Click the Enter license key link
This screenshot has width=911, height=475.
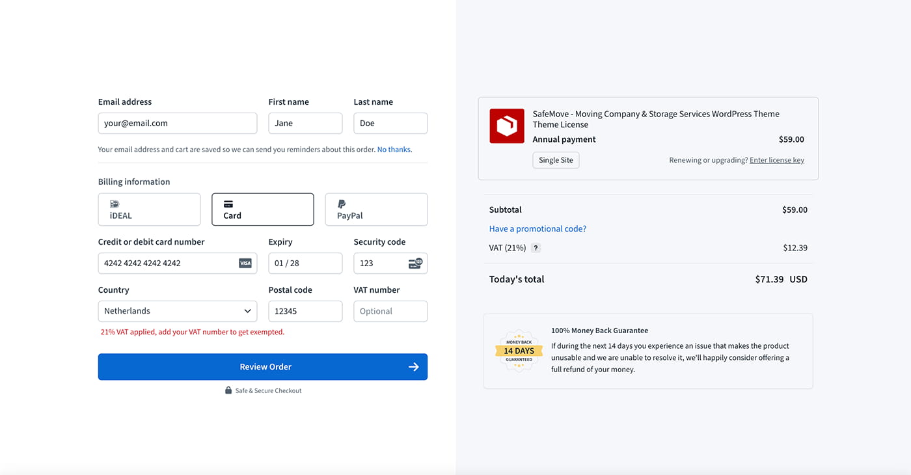[776, 160]
